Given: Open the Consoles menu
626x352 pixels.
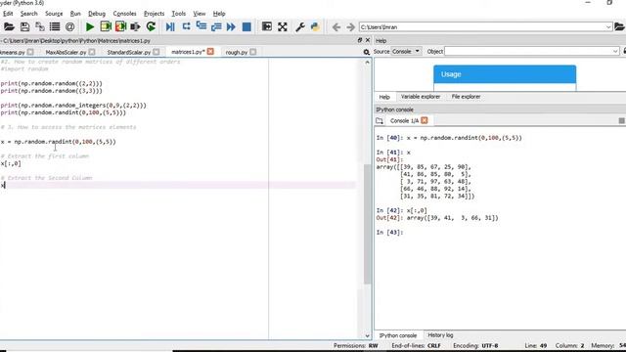Looking at the screenshot, I should click(124, 14).
